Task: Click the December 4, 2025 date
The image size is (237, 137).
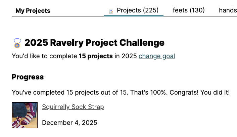Action: [x=69, y=123]
